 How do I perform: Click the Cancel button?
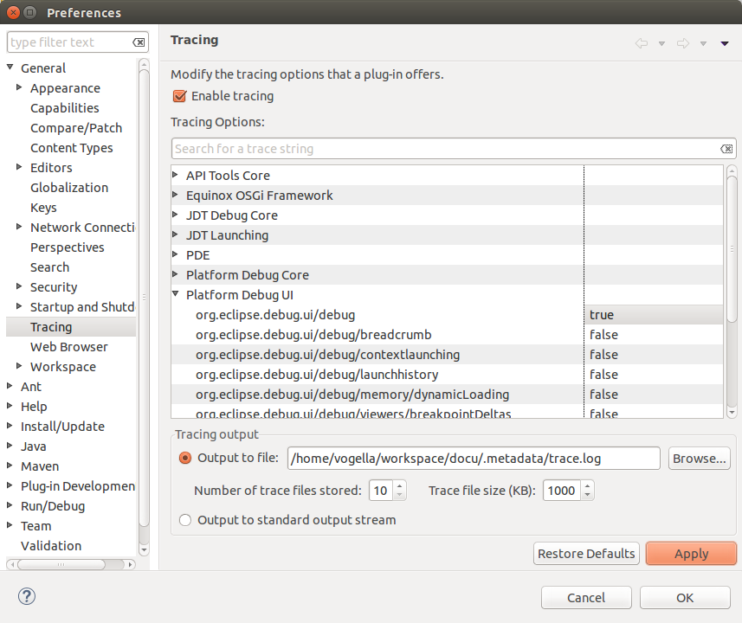tap(586, 597)
